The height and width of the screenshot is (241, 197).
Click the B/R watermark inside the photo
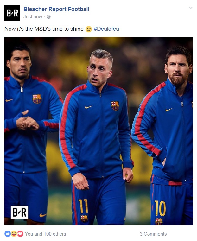coord(19,212)
